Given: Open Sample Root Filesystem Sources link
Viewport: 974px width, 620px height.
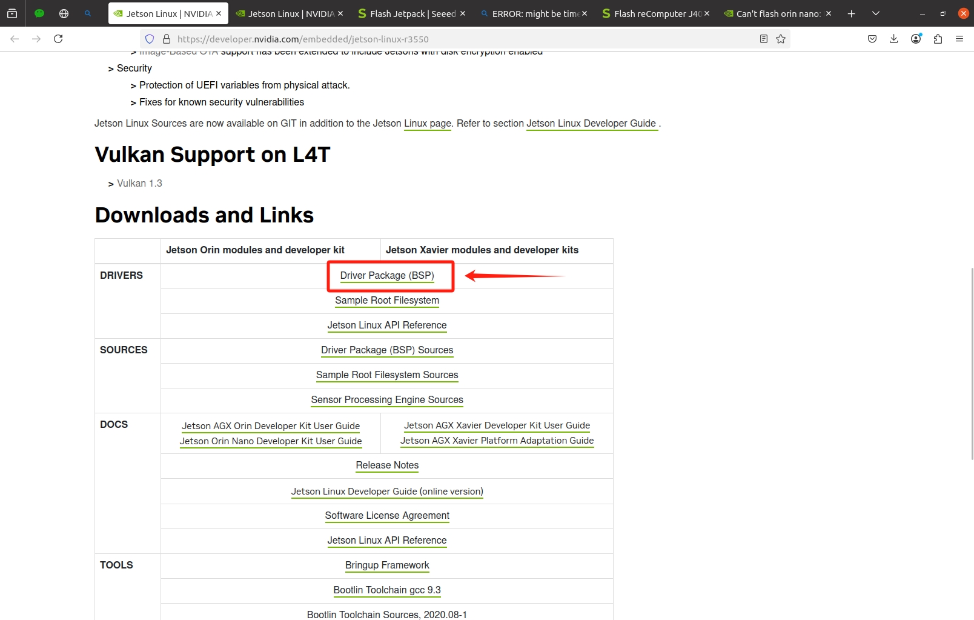Looking at the screenshot, I should (387, 375).
